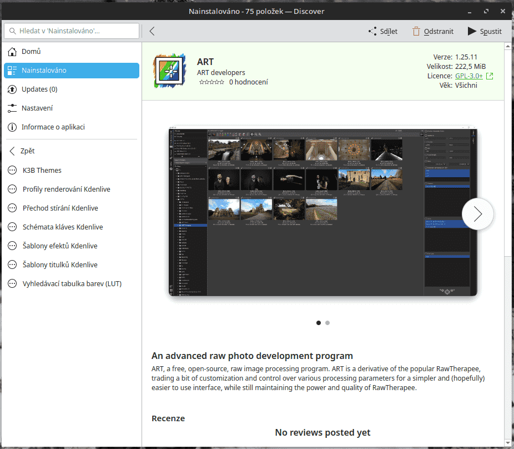Select second screenshot page dot
This screenshot has height=449, width=514.
click(x=327, y=323)
